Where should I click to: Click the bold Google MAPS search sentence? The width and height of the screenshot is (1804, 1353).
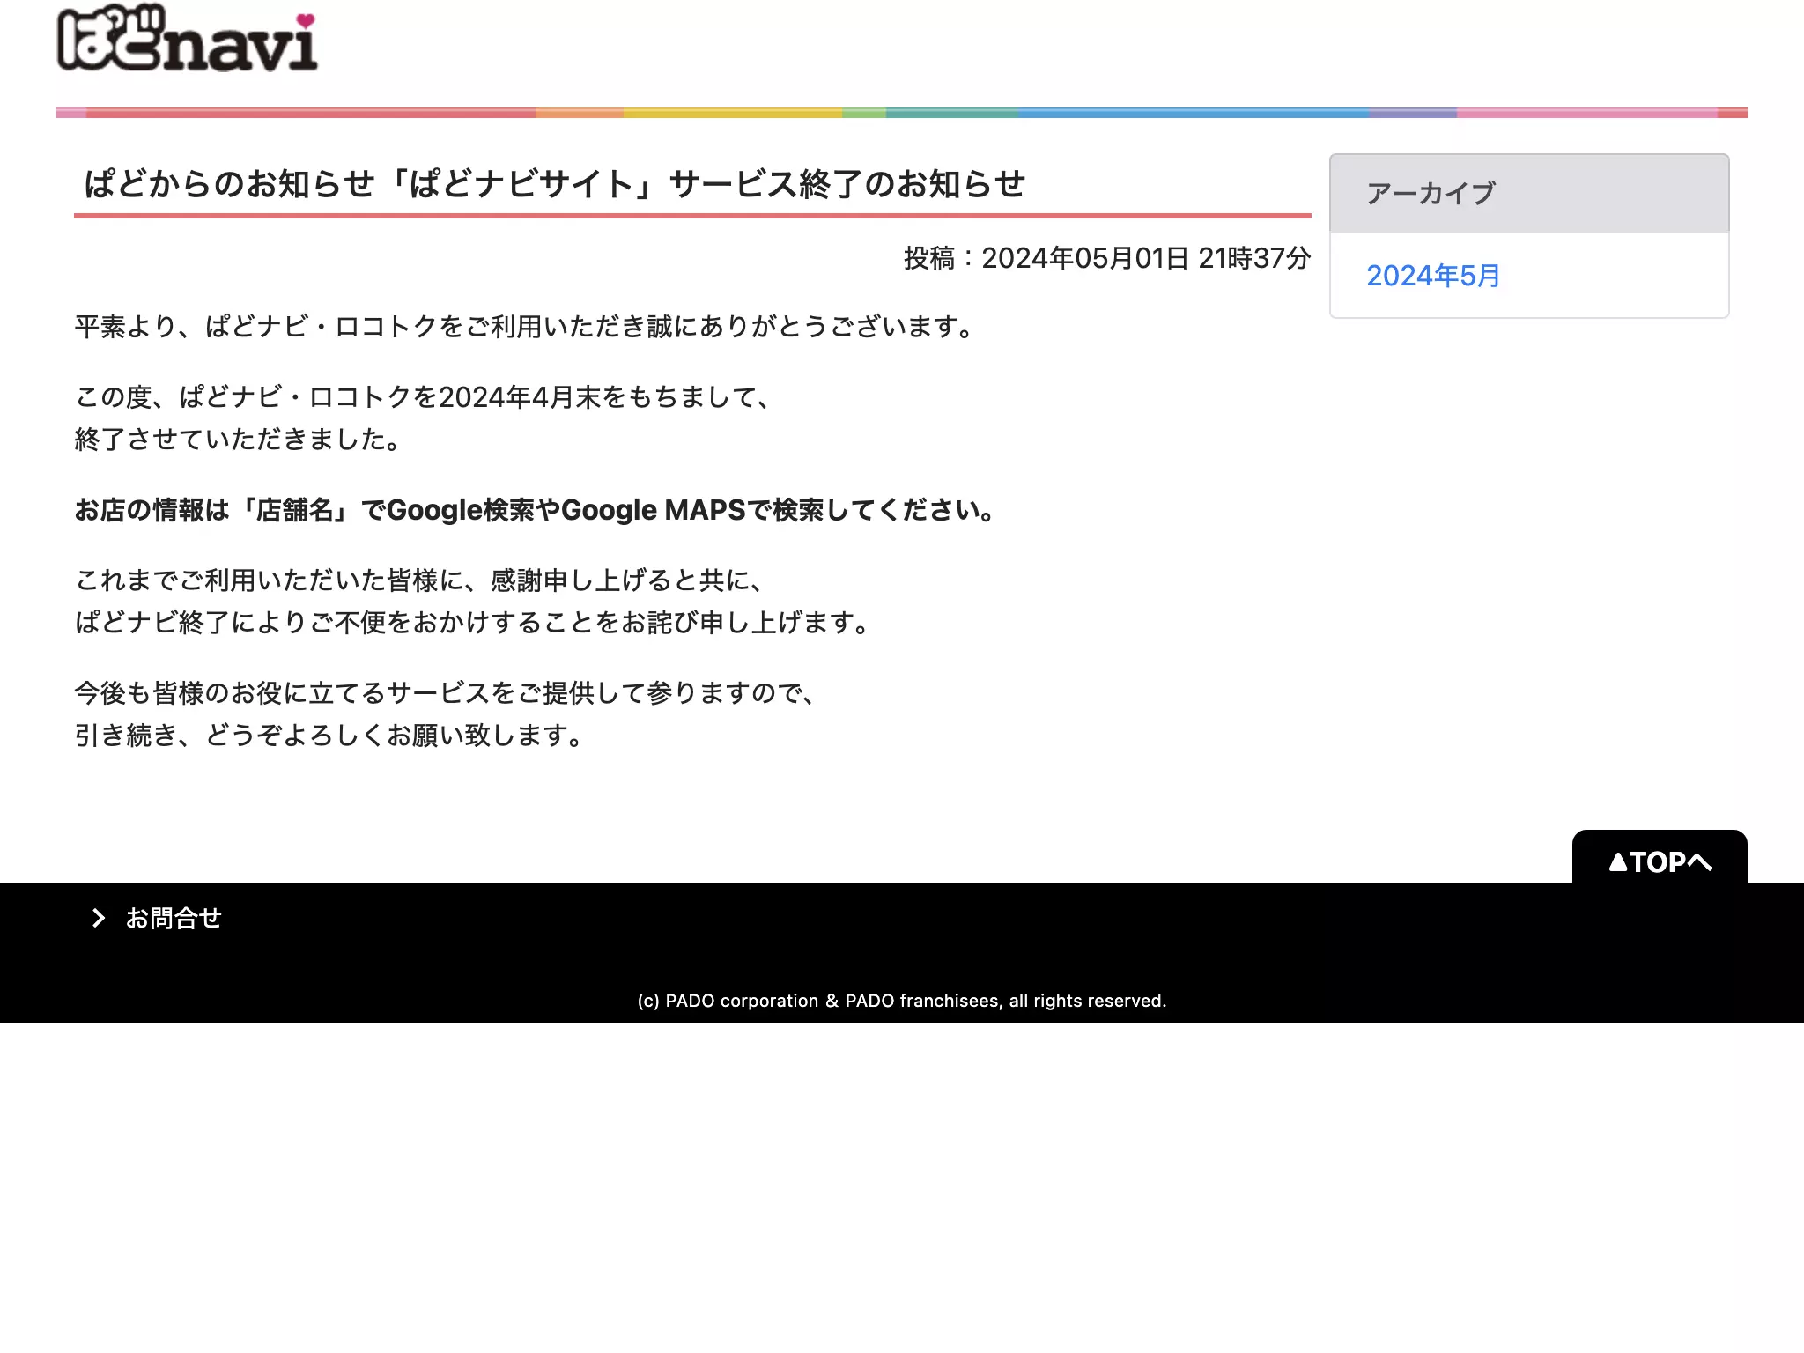click(537, 510)
